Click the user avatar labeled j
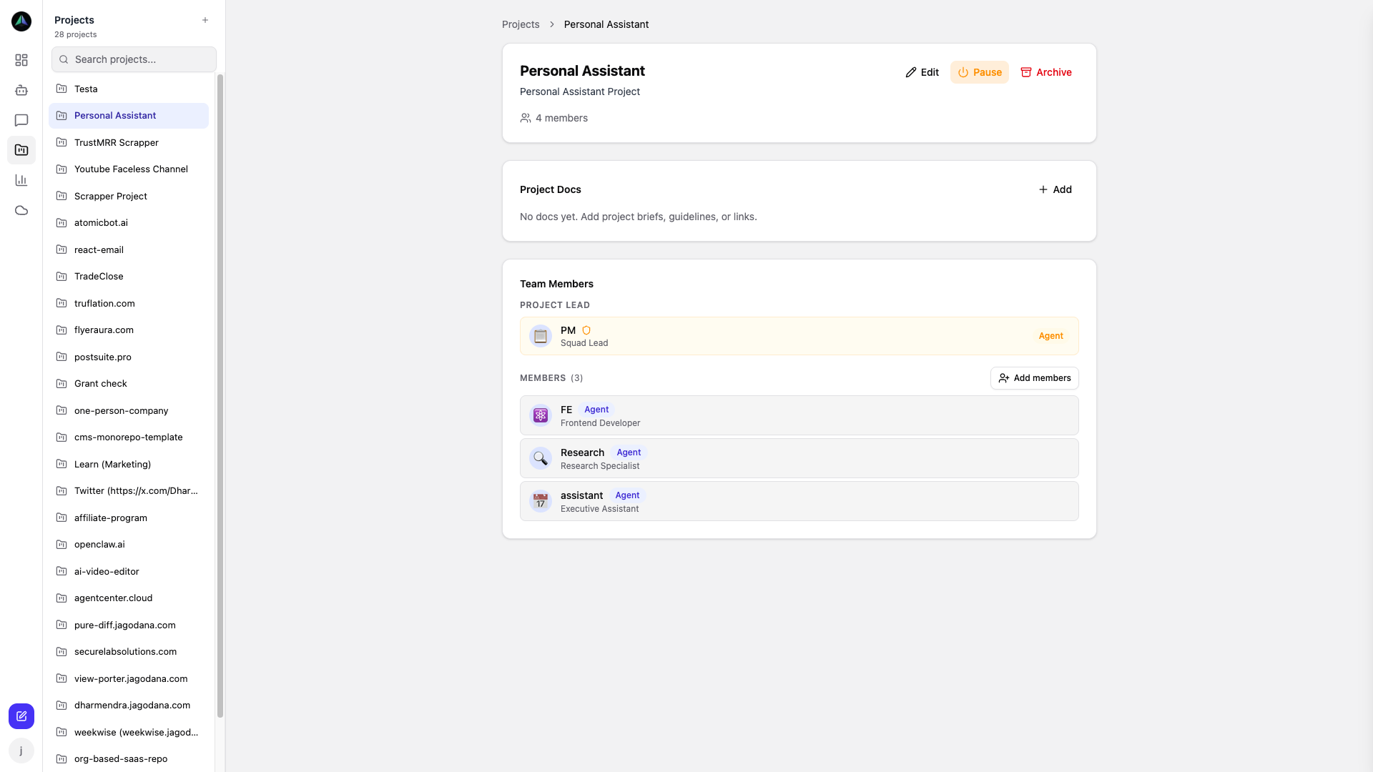This screenshot has height=772, width=1373. [x=21, y=751]
